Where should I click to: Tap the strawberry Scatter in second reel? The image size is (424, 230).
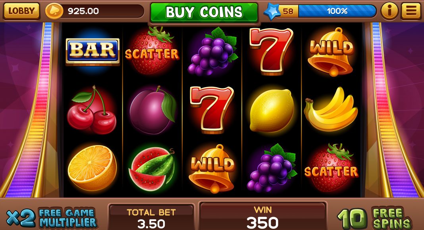(152, 51)
